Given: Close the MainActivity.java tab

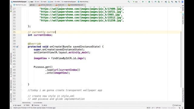Looking at the screenshot, I should 28,5.
